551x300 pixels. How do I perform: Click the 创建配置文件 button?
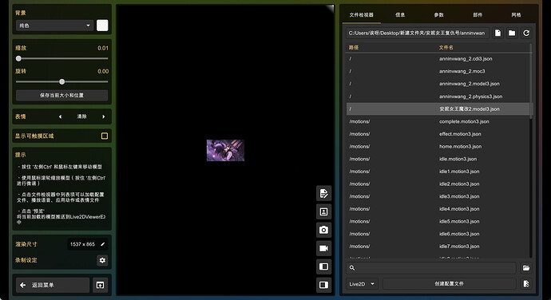click(x=449, y=284)
